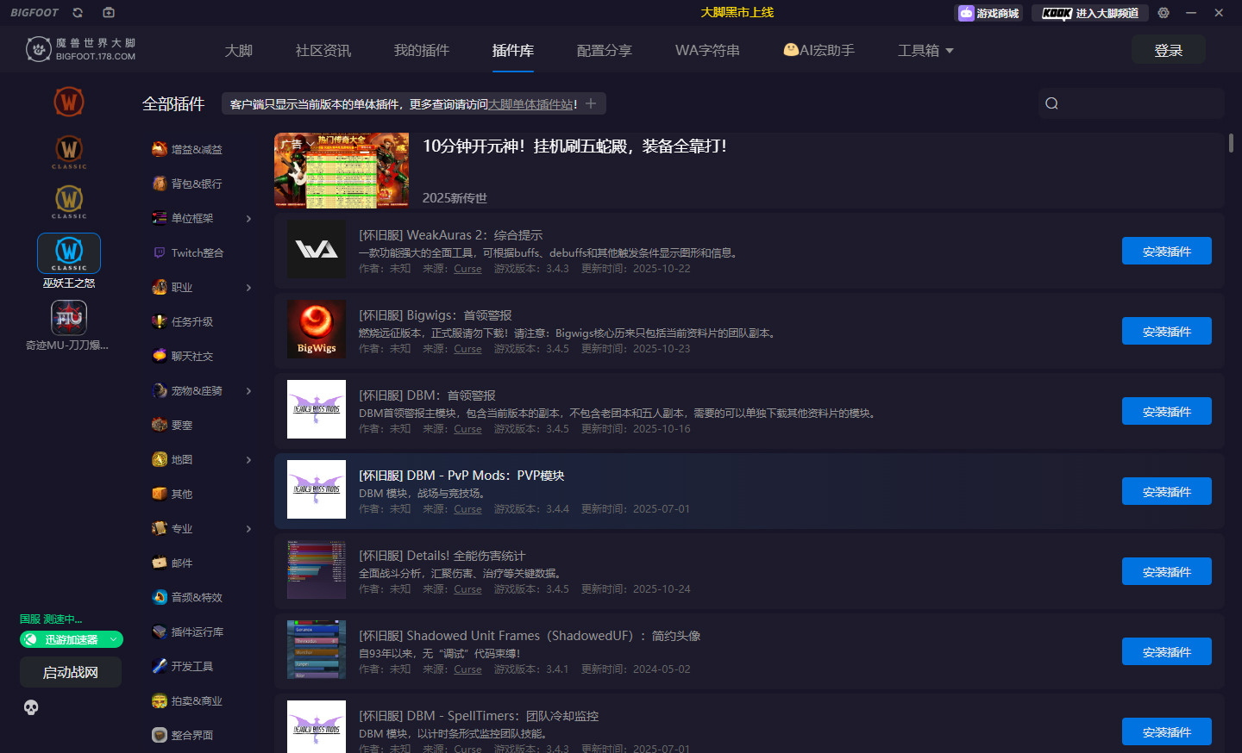Open the 任务升级 plugin category
Image resolution: width=1242 pixels, height=753 pixels.
click(182, 321)
